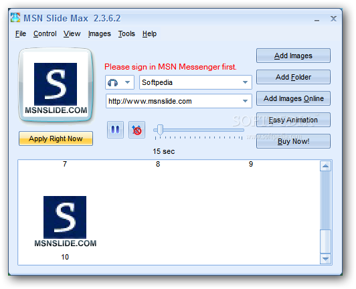The height and width of the screenshot is (289, 356).
Task: Open the File menu
Action: [x=21, y=34]
